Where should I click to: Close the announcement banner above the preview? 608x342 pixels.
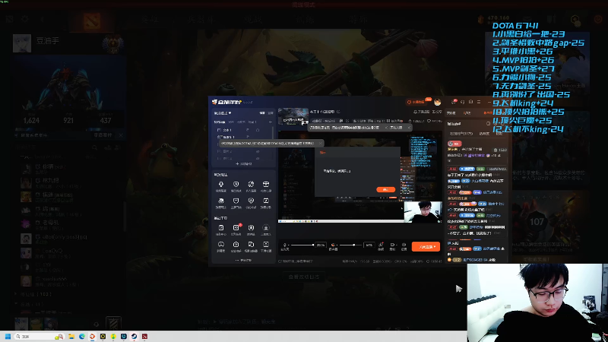tap(409, 127)
